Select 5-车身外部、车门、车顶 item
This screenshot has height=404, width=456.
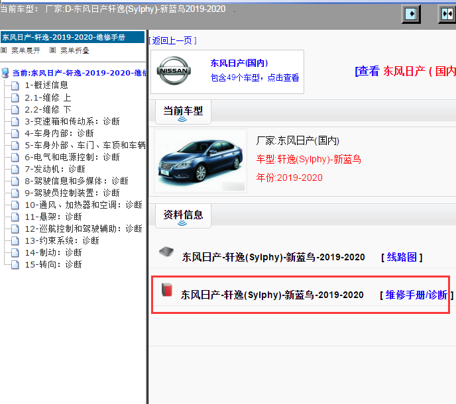coord(85,145)
